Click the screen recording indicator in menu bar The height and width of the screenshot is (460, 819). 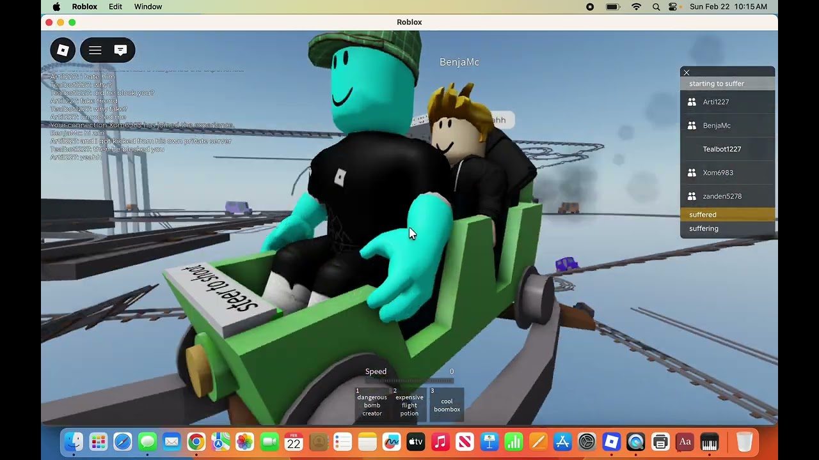590,6
